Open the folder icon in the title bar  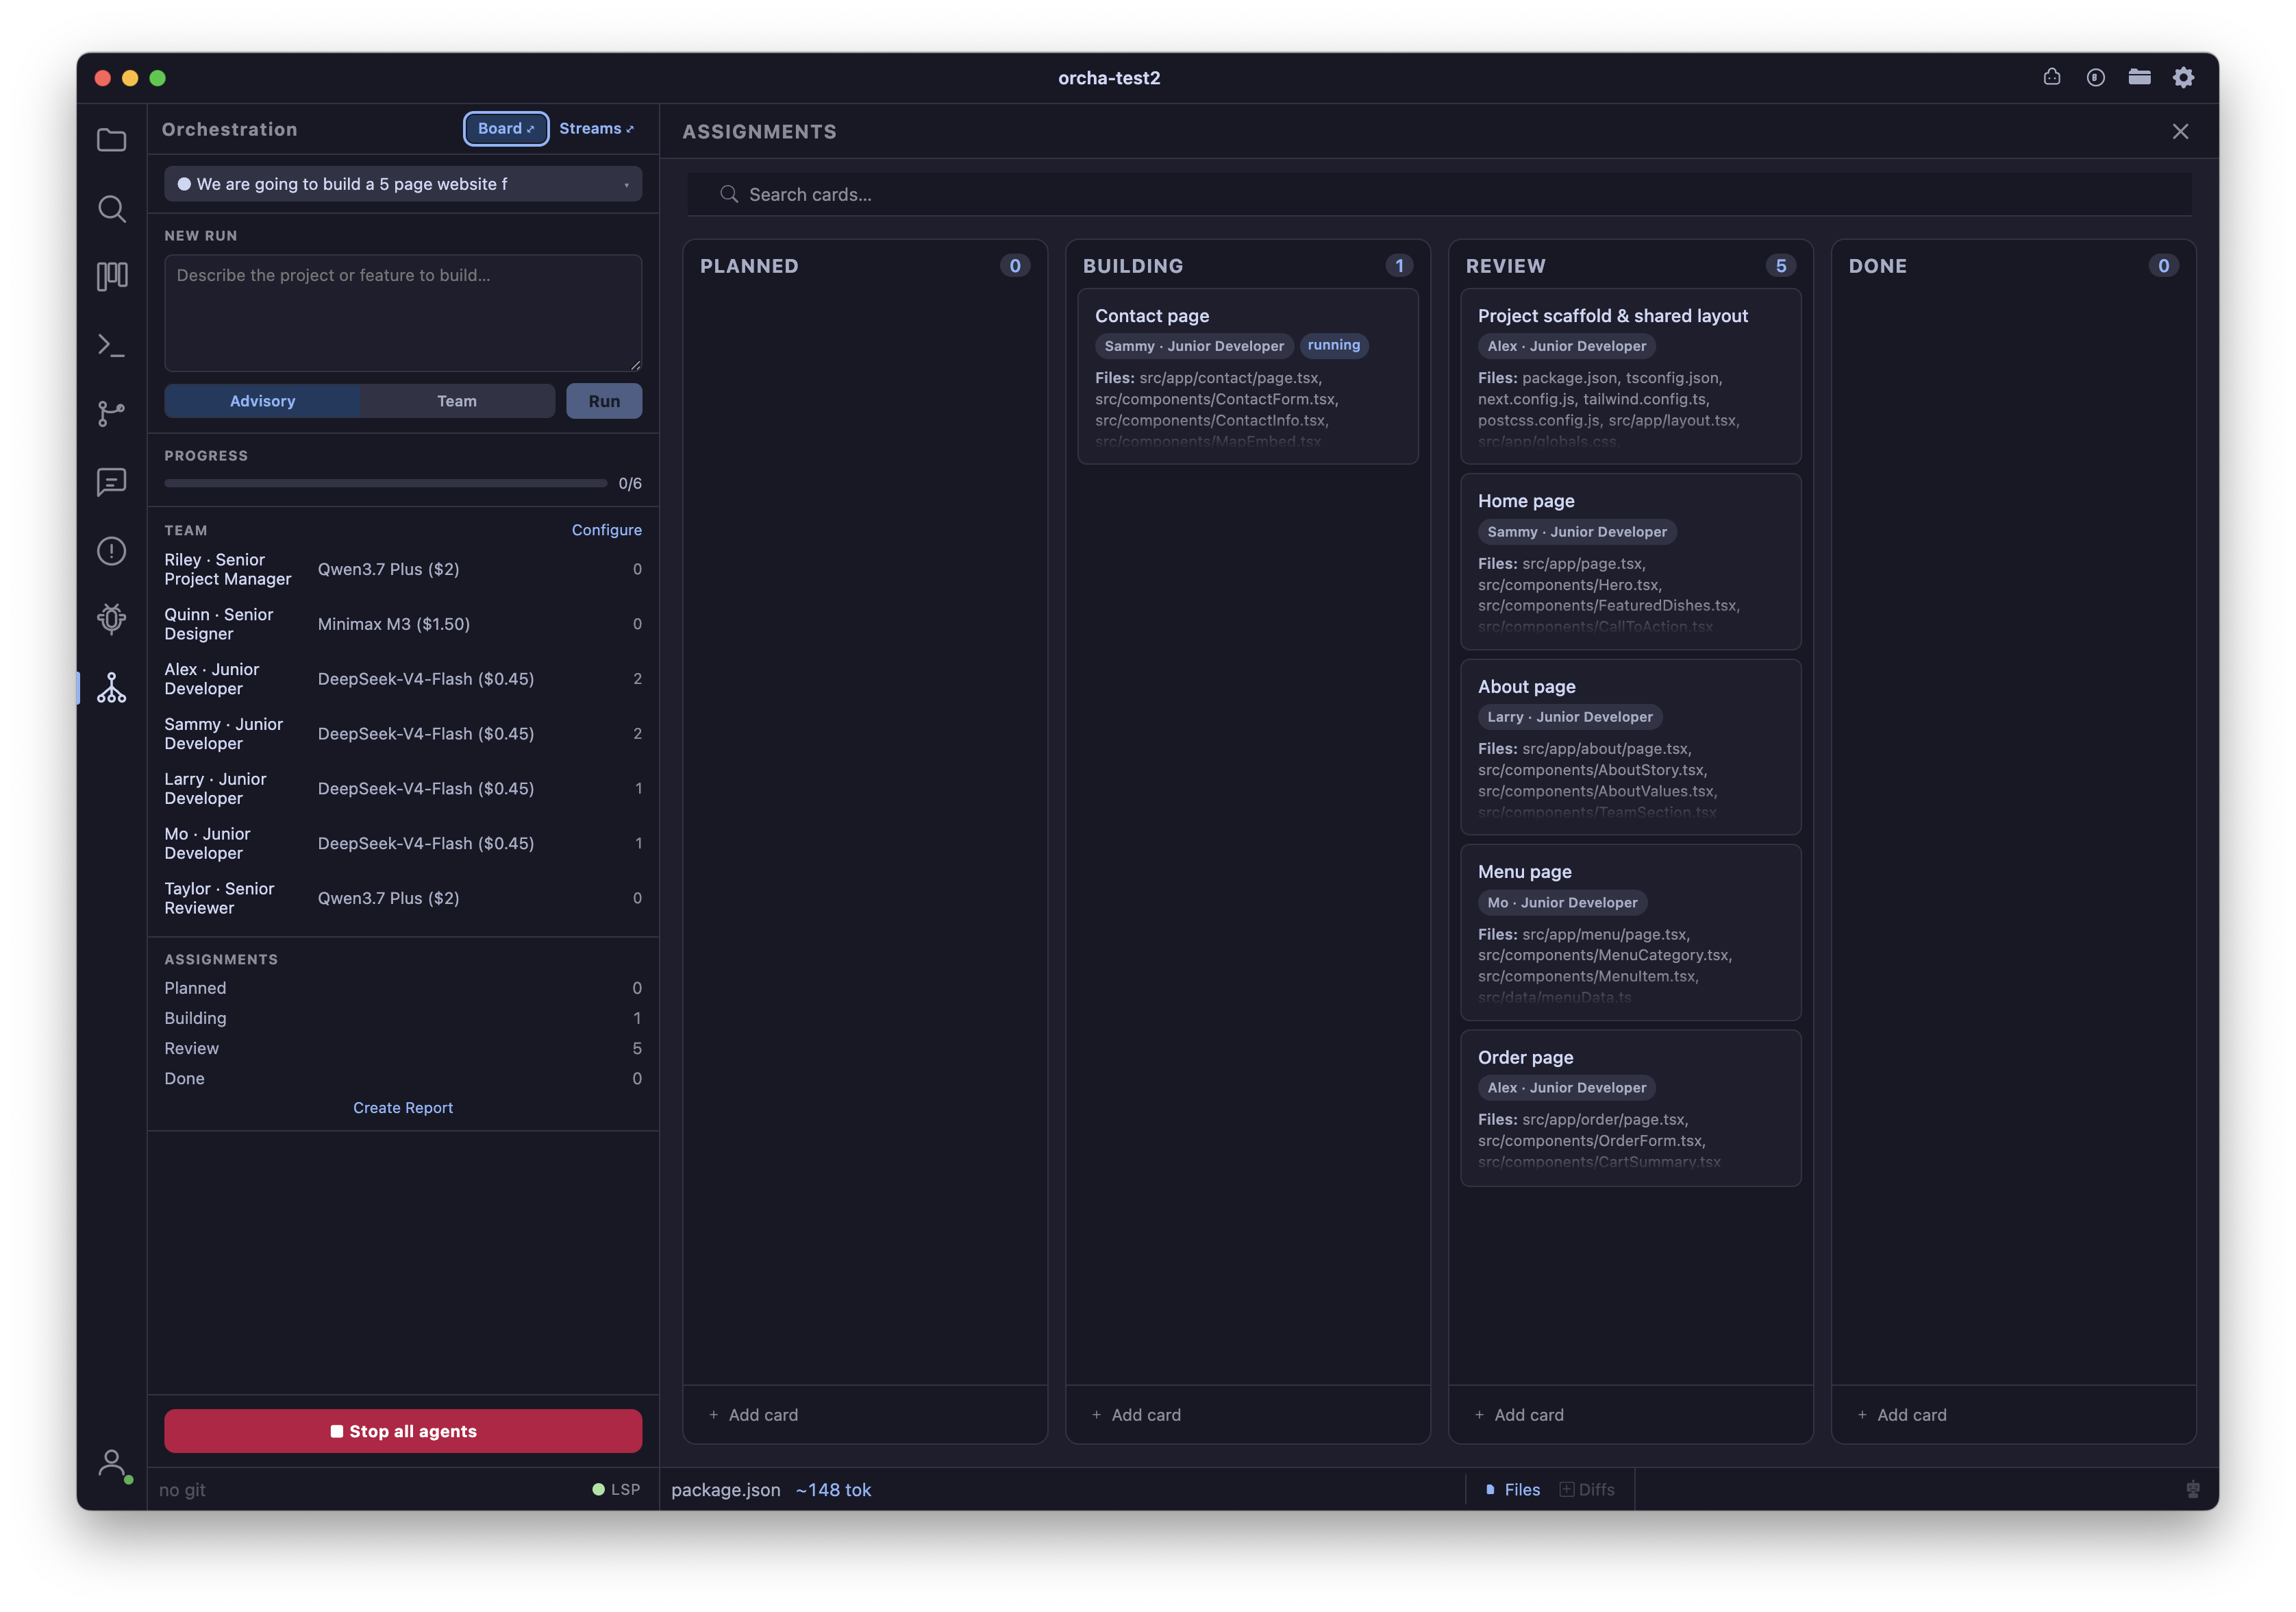[x=2139, y=77]
